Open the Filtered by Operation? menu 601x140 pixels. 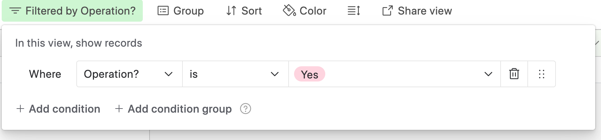tap(72, 11)
